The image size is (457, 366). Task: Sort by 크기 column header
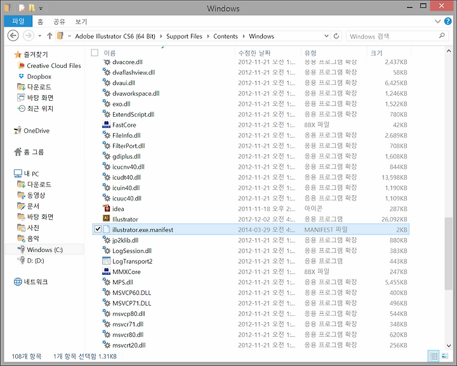(376, 53)
